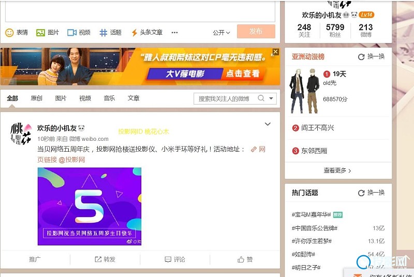Open the post author's avatar 桃心木
414x277 pixels.
21,134
